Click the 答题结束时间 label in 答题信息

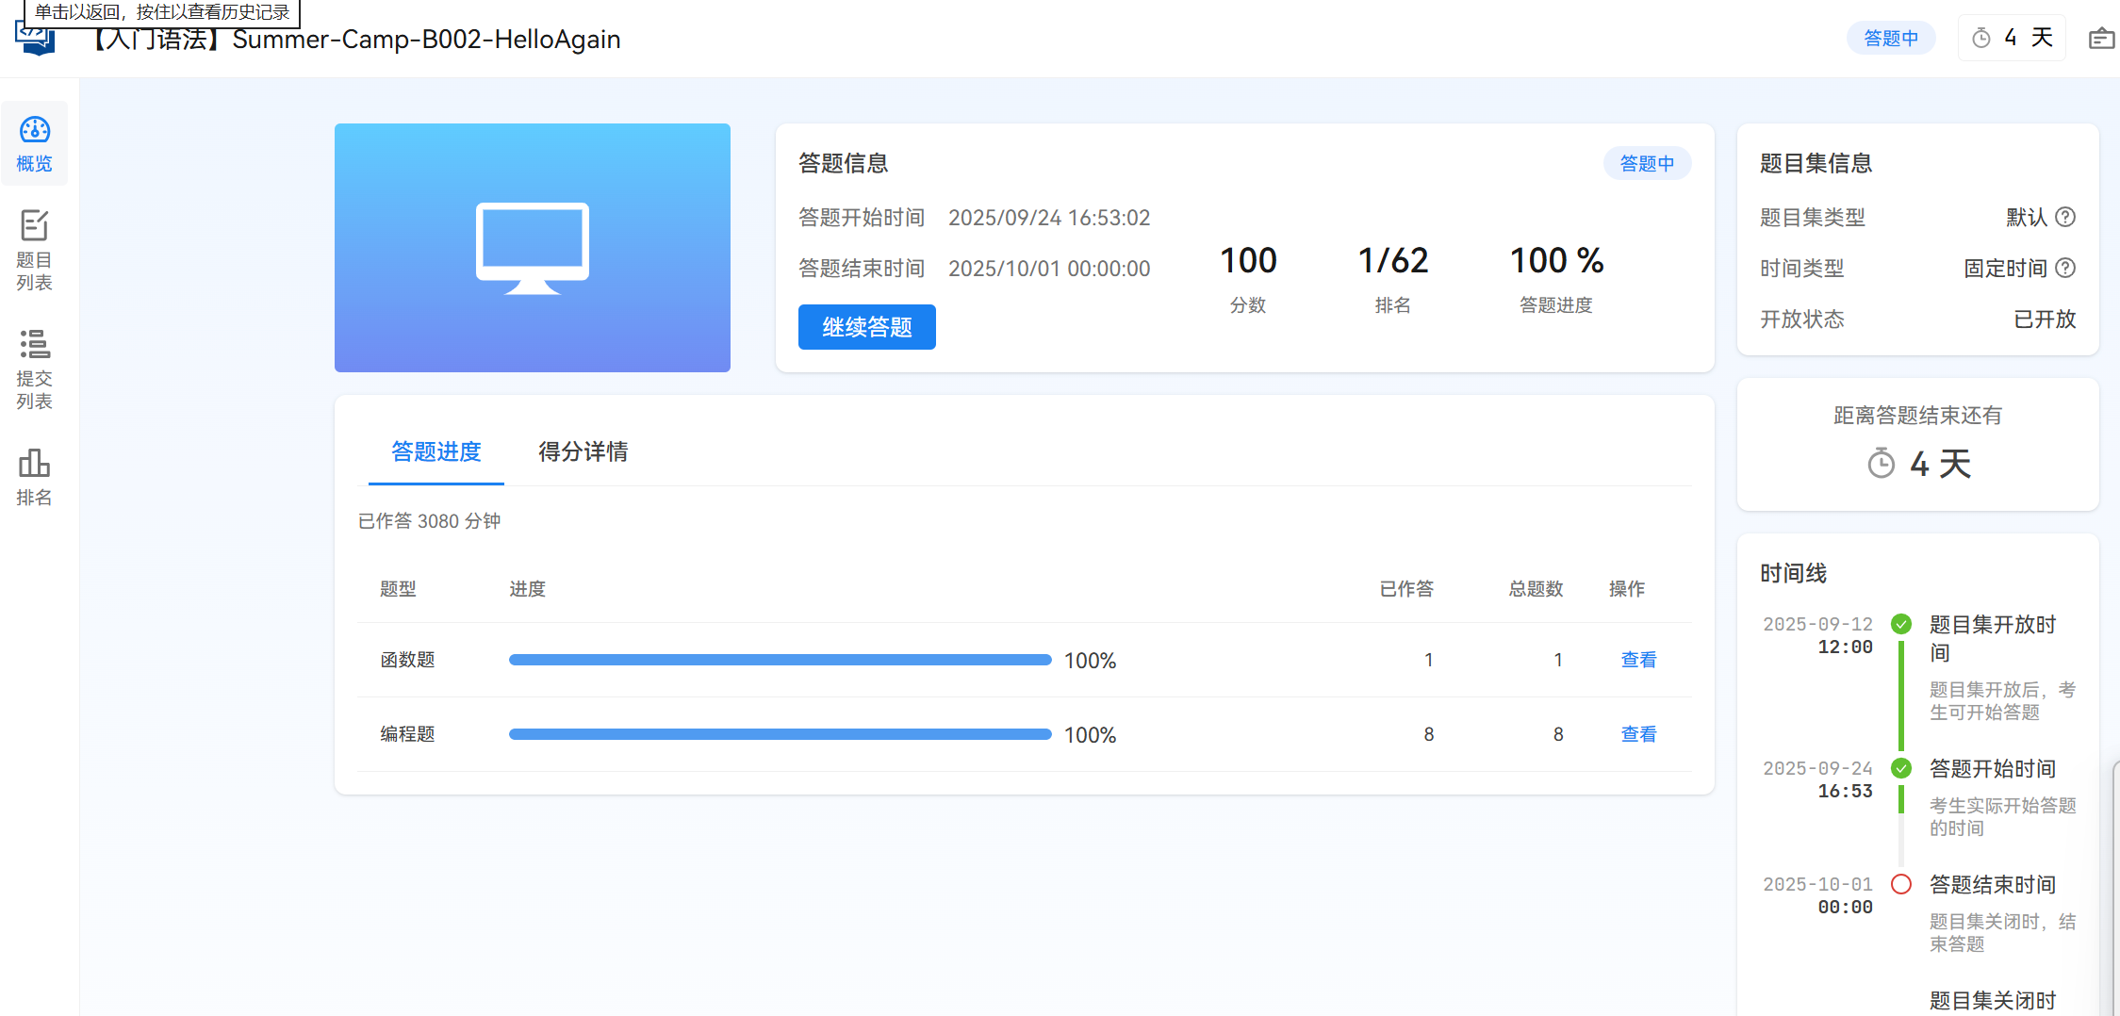tap(861, 269)
